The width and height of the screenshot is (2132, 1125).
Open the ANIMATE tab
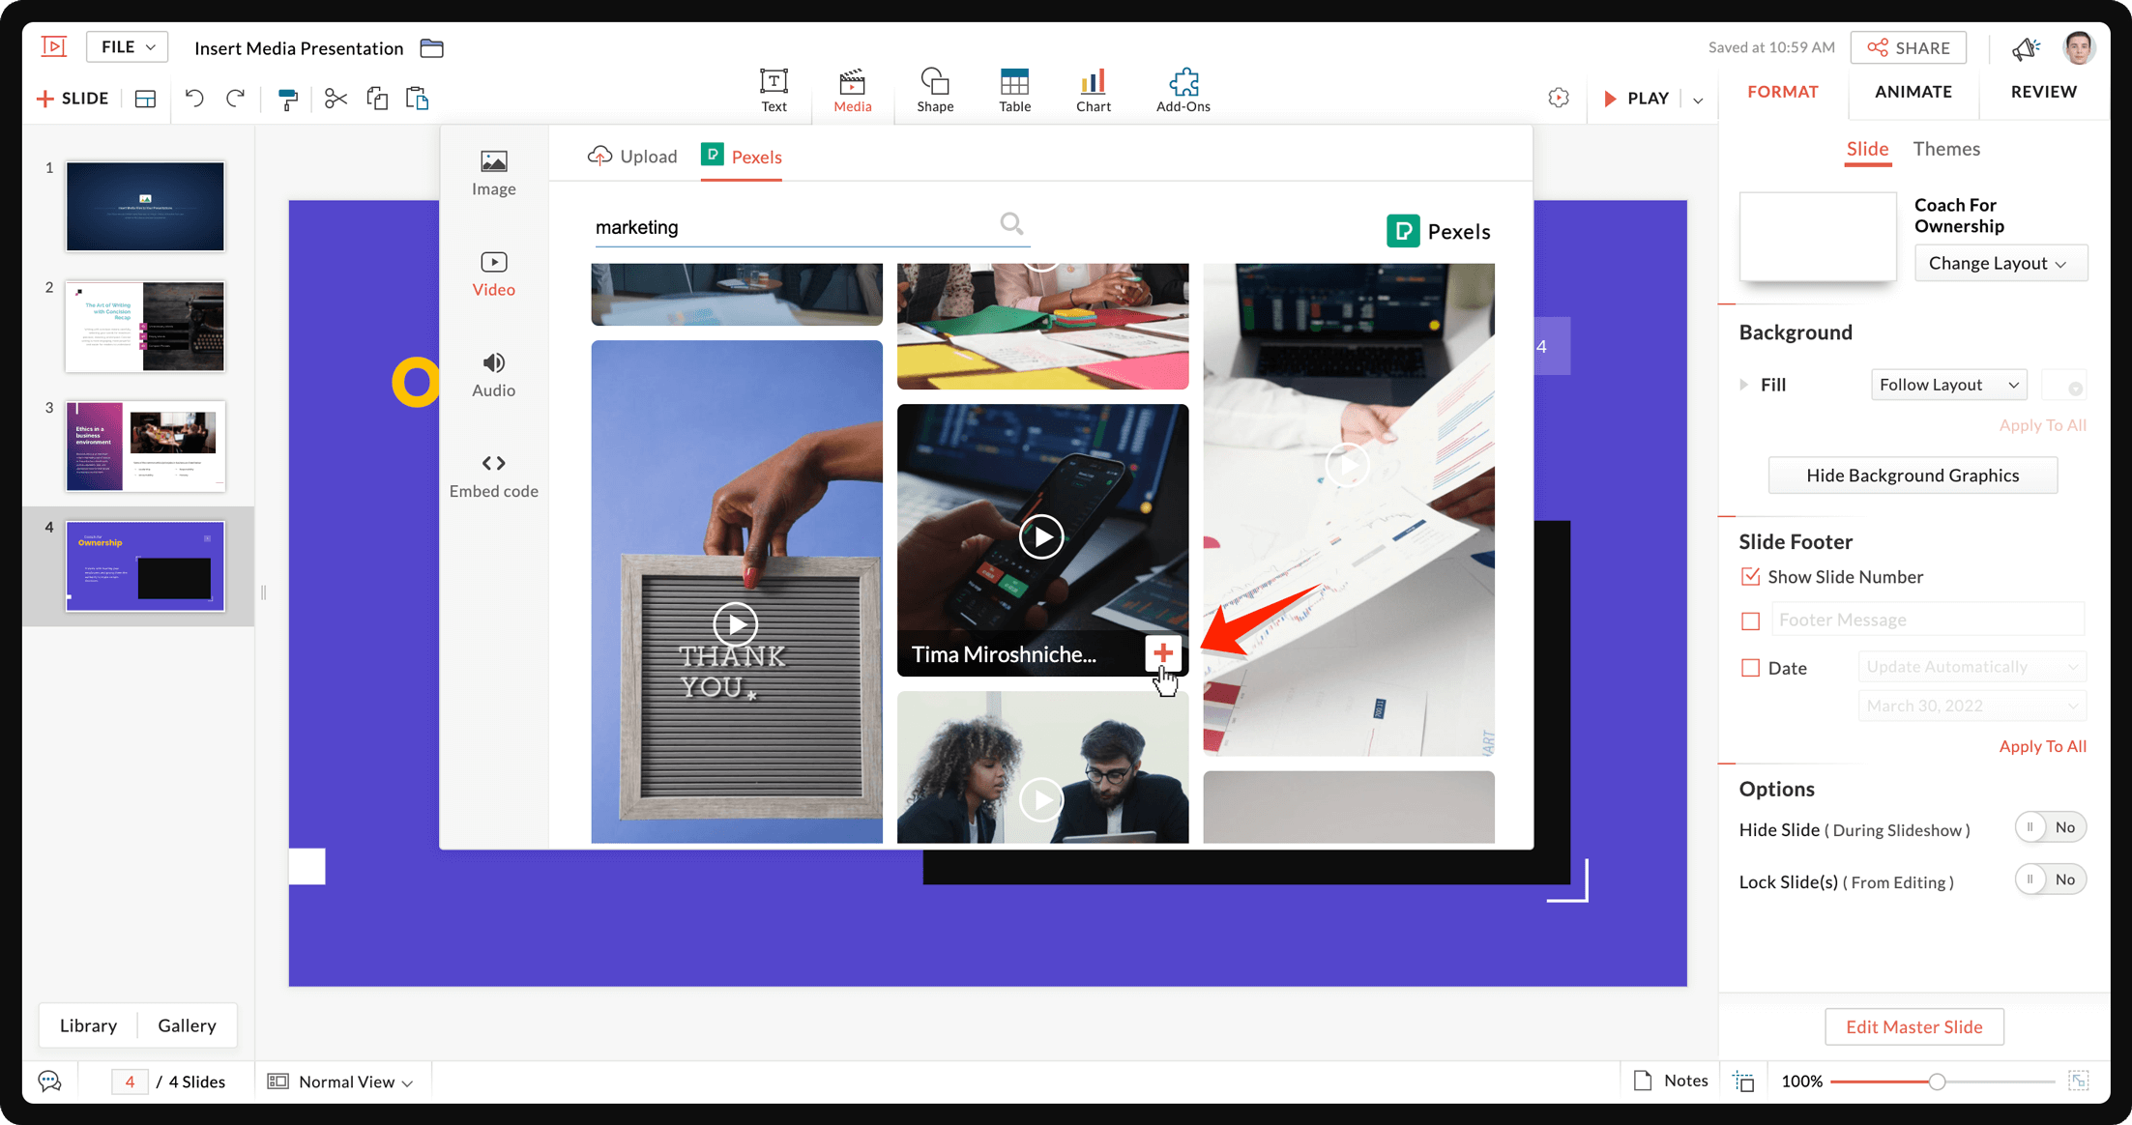click(1913, 92)
